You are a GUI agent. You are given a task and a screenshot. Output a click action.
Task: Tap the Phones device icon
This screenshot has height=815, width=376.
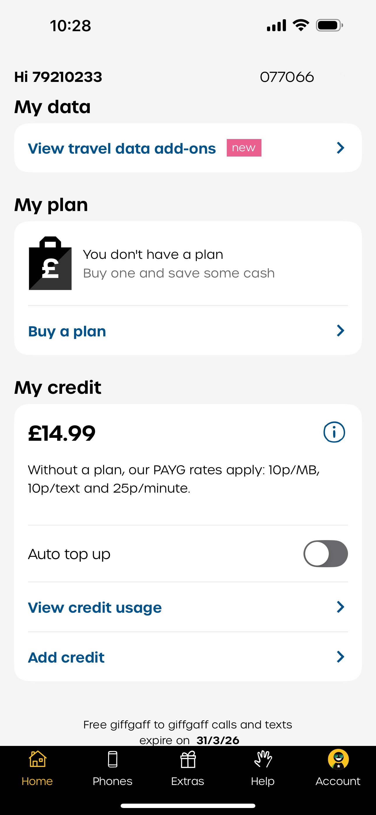pyautogui.click(x=112, y=760)
